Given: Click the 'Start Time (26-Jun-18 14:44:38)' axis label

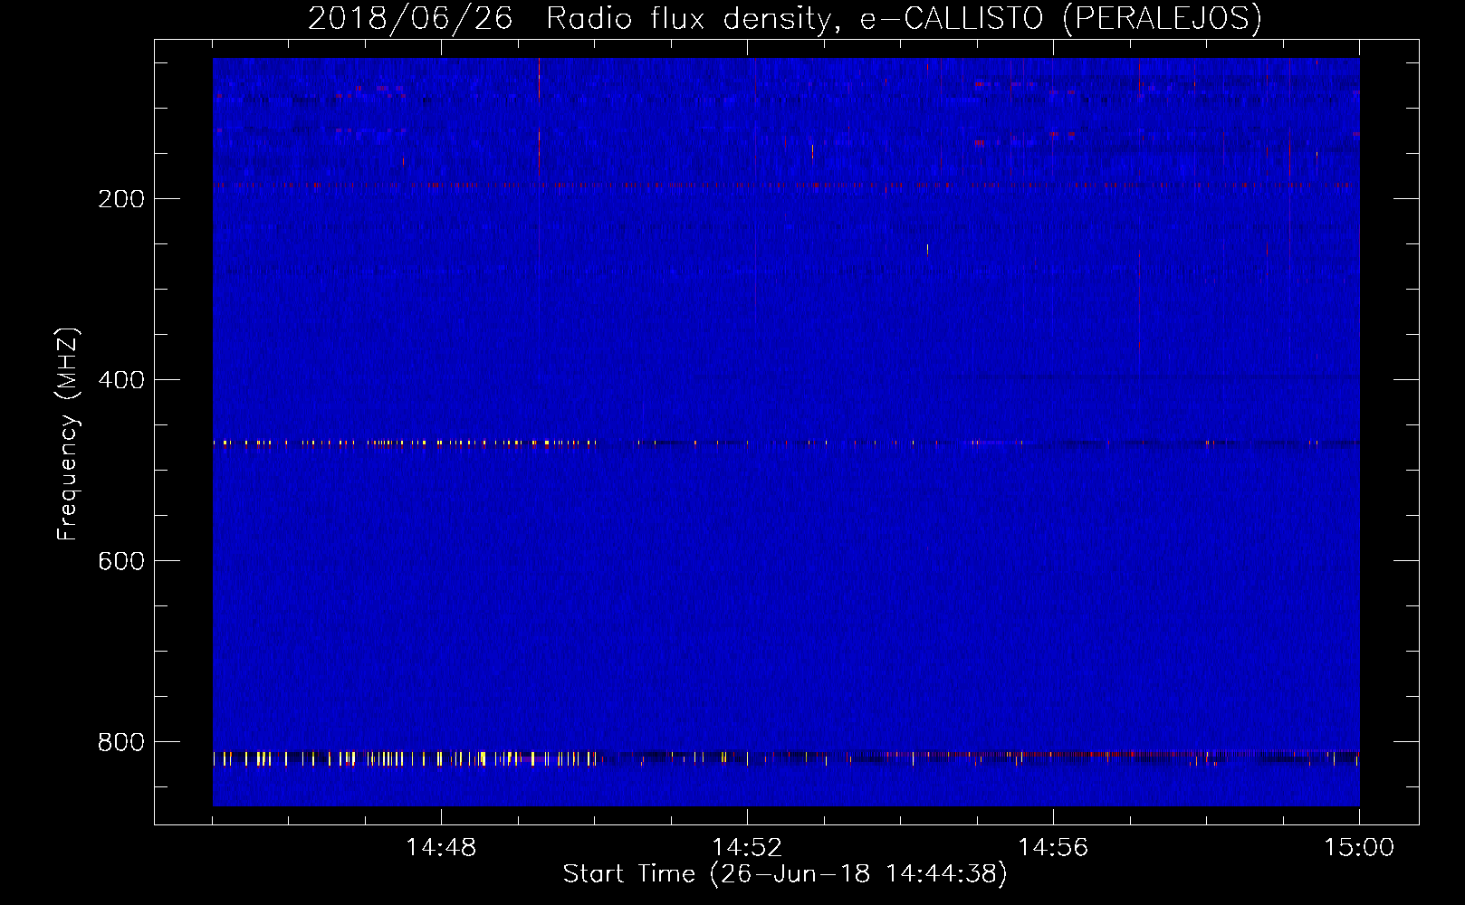Looking at the screenshot, I should point(784,874).
